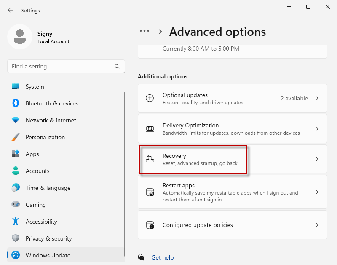
Task: Open Recovery using its right chevron
Action: pyautogui.click(x=317, y=159)
